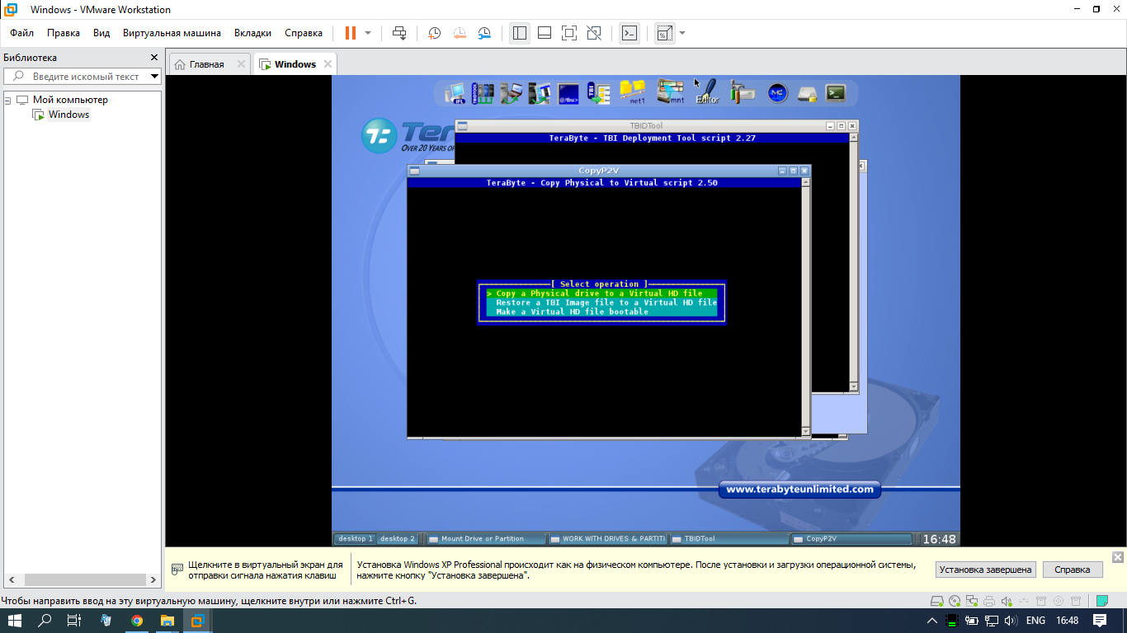Click the printer device status icon
Viewport: 1127px width, 633px height.
tap(989, 601)
